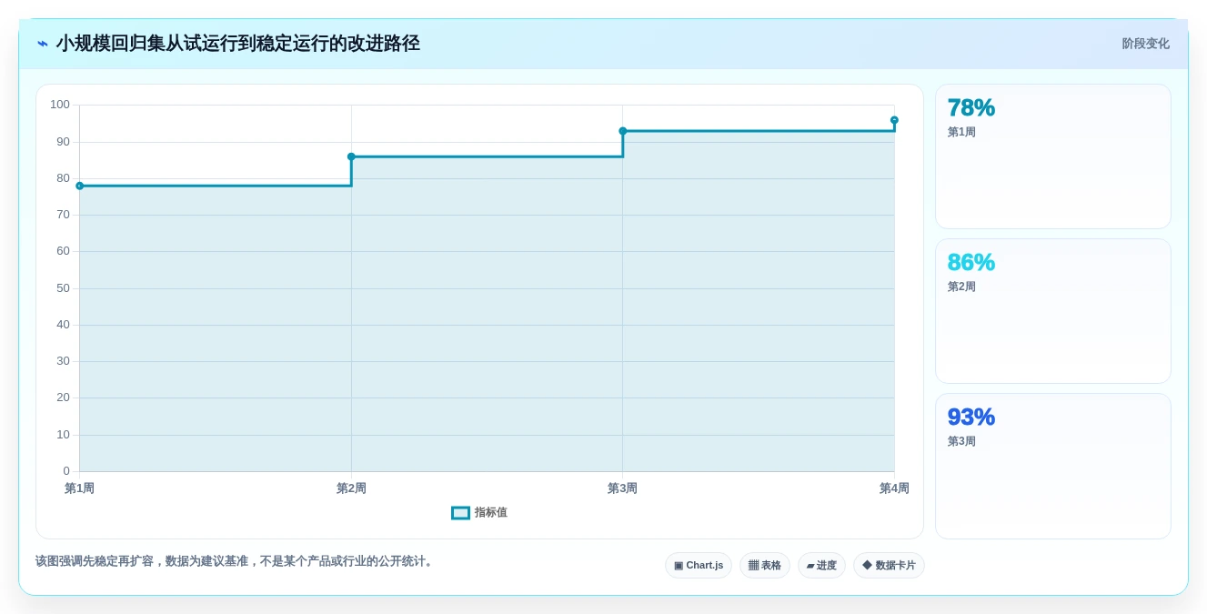Click the 第4周 data point on chart
The image size is (1207, 614).
pyautogui.click(x=894, y=120)
